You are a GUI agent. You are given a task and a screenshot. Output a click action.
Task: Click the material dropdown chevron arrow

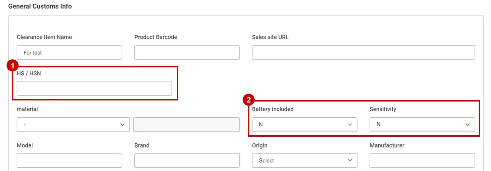(122, 125)
